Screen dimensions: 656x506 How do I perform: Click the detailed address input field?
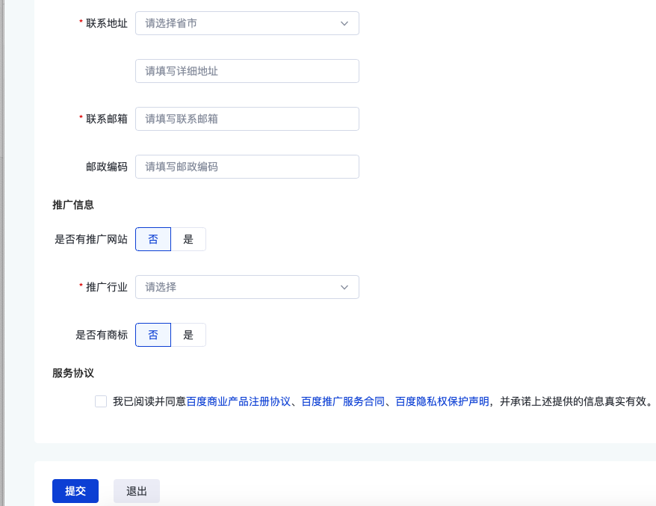247,71
